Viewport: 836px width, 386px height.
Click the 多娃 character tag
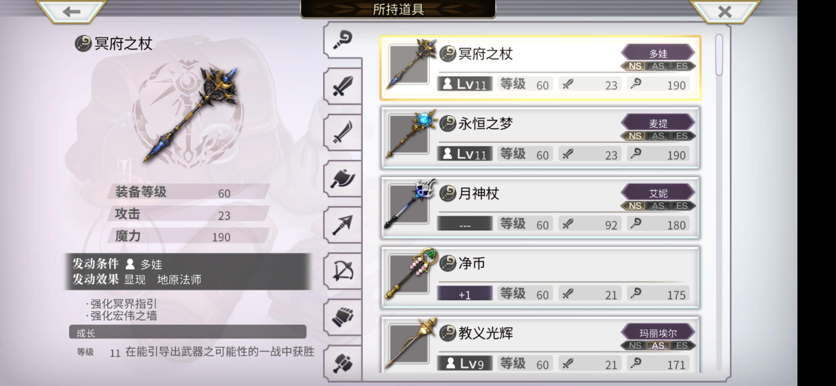[x=658, y=54]
